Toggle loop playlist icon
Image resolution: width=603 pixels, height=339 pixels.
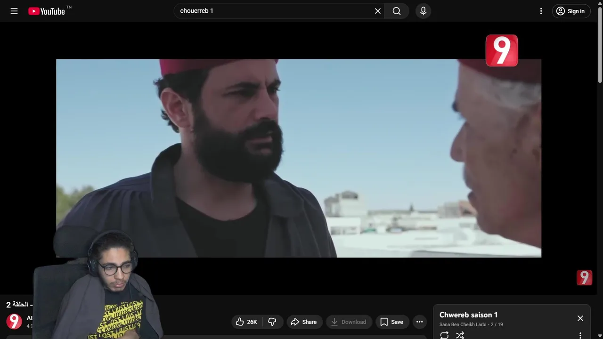[444, 335]
